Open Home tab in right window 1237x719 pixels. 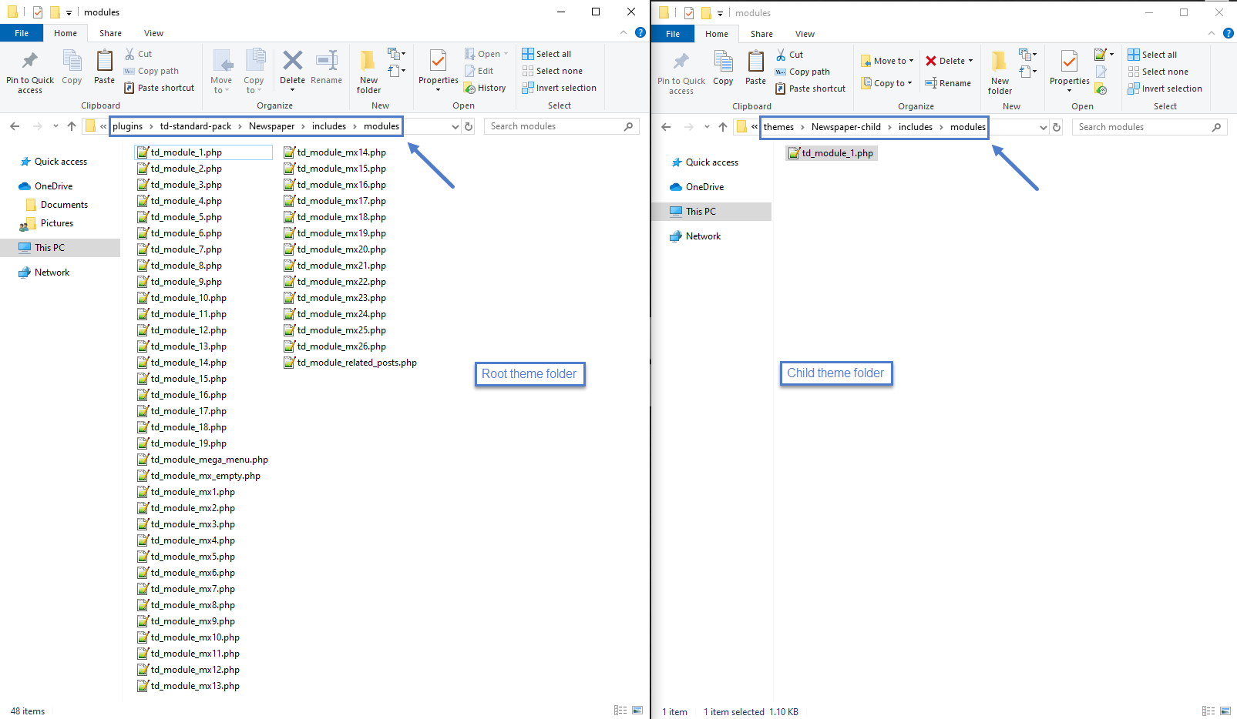point(716,34)
